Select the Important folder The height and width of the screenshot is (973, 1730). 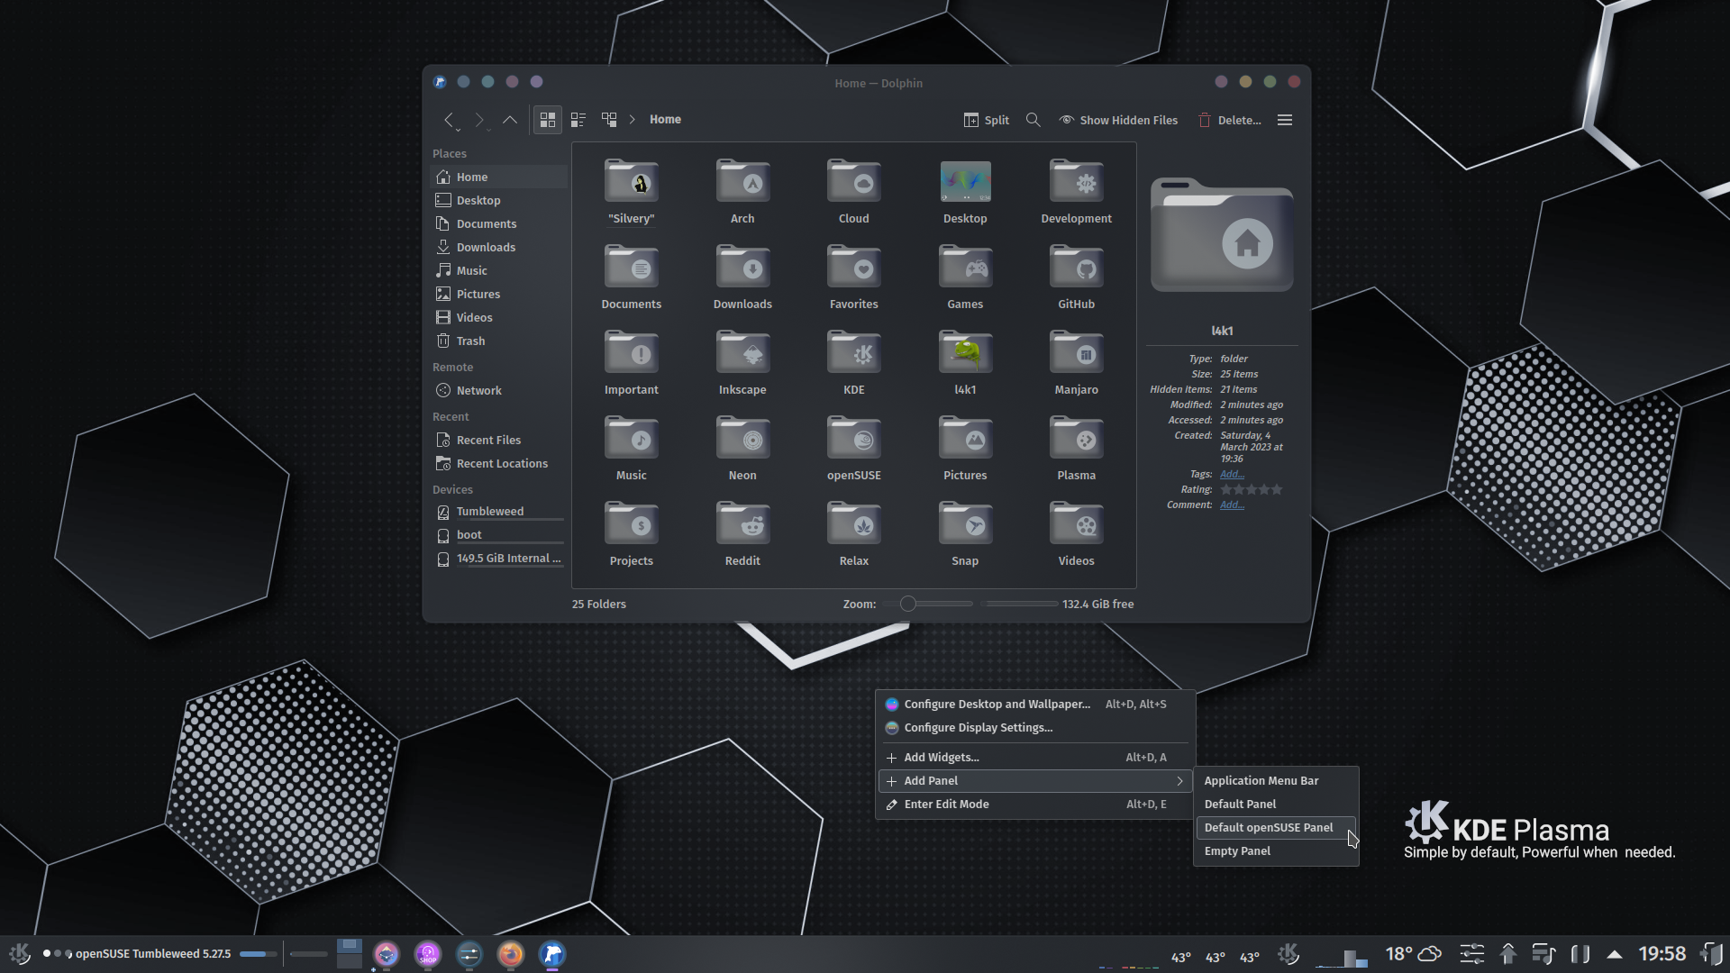[631, 364]
